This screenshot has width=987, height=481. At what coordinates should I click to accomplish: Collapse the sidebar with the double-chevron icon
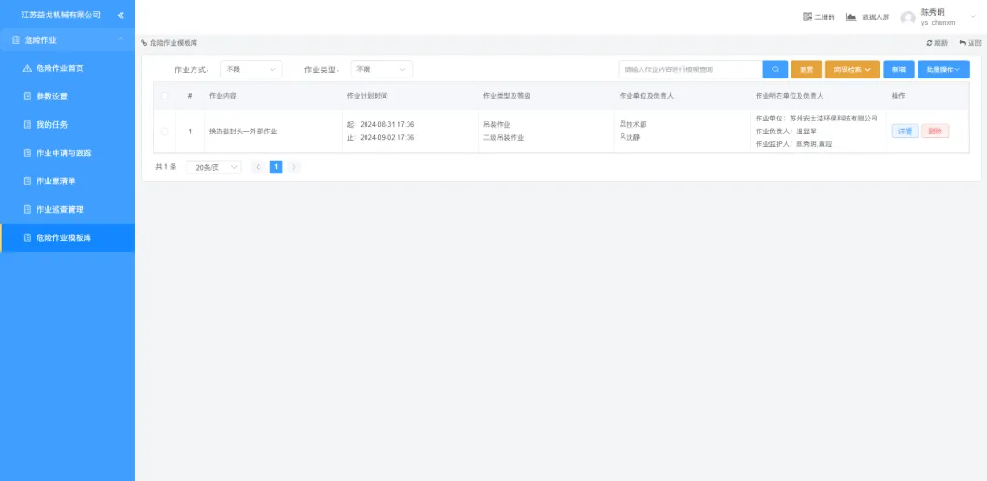(x=121, y=16)
